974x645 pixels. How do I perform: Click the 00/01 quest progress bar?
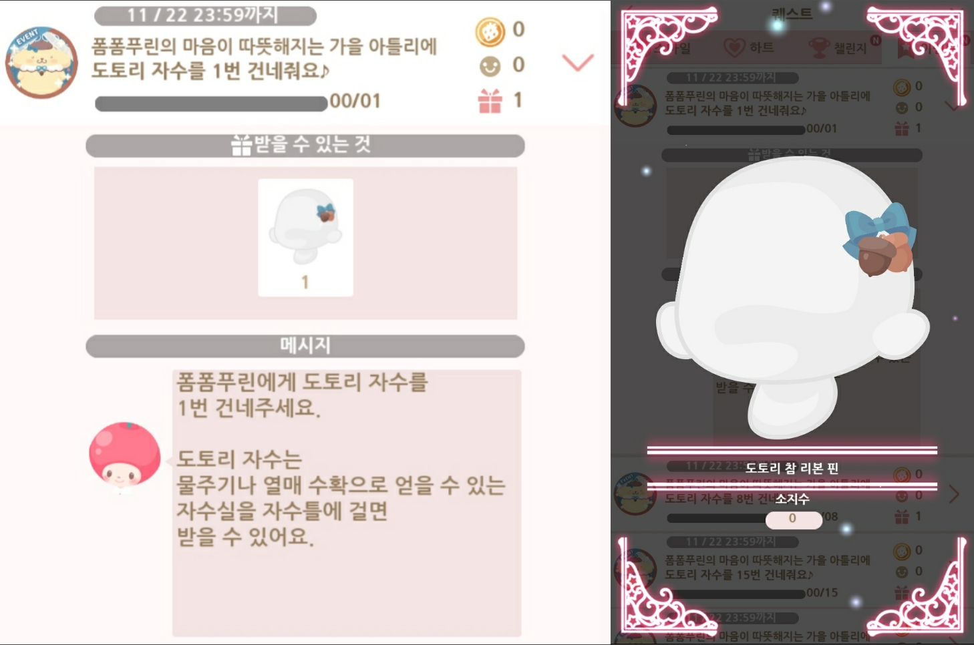[212, 103]
